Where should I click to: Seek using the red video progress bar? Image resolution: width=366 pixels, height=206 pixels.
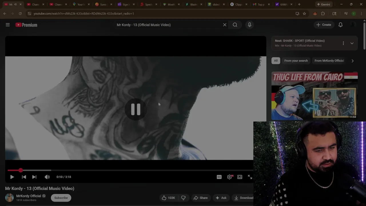tap(130, 170)
